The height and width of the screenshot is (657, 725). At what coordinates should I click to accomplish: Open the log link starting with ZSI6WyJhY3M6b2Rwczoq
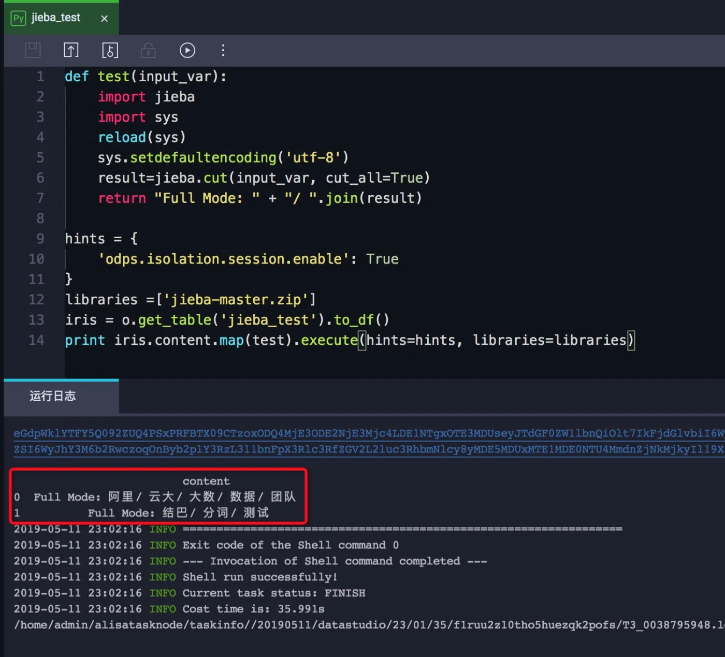pos(369,449)
